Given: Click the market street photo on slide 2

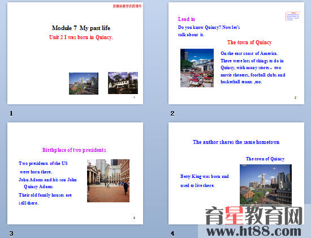Looking at the screenshot, I should tap(197, 68).
